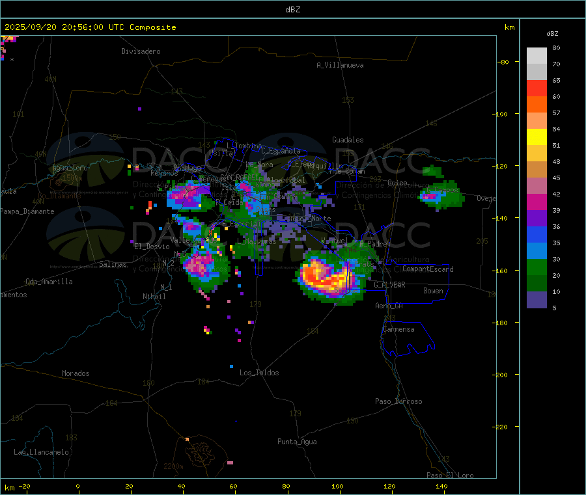Click the Morados location label
This screenshot has height=495, width=586.
(x=76, y=373)
